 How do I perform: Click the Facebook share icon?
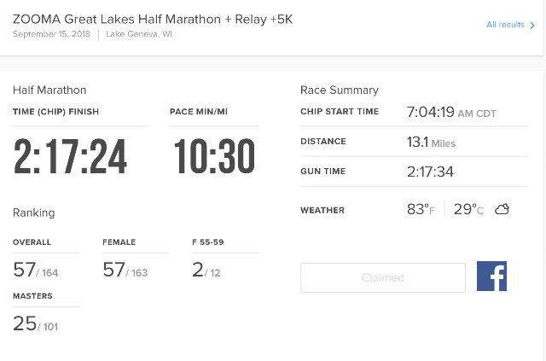point(491,276)
